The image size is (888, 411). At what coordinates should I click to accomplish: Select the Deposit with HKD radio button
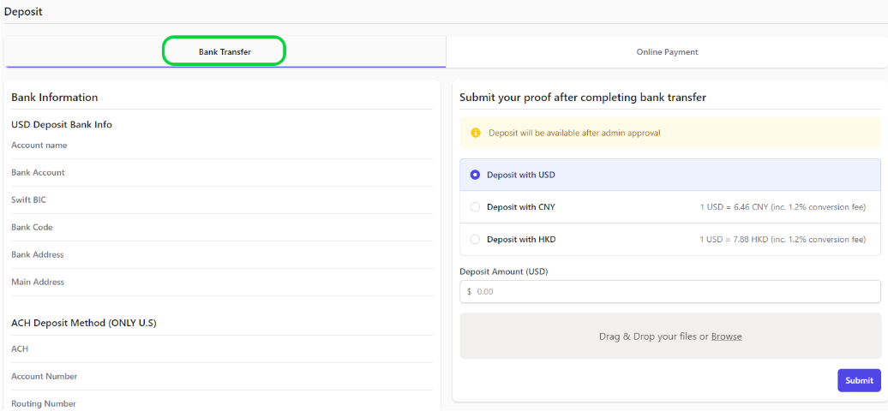pyautogui.click(x=475, y=240)
